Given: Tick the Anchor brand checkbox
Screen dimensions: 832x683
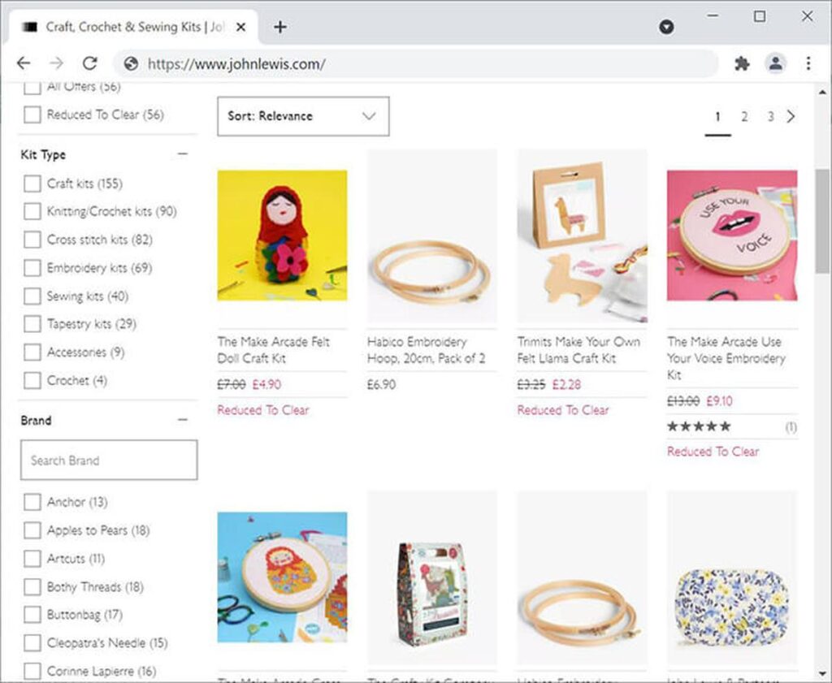Looking at the screenshot, I should [32, 502].
